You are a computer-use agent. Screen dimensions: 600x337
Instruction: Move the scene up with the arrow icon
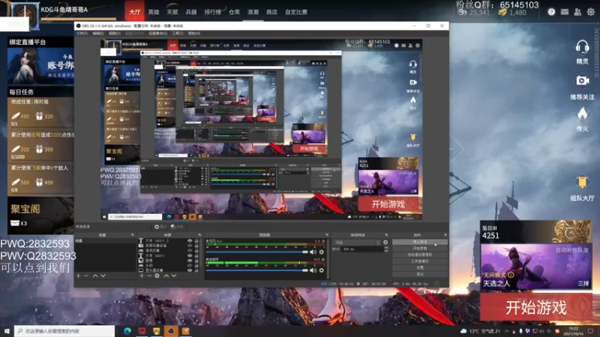(95, 276)
